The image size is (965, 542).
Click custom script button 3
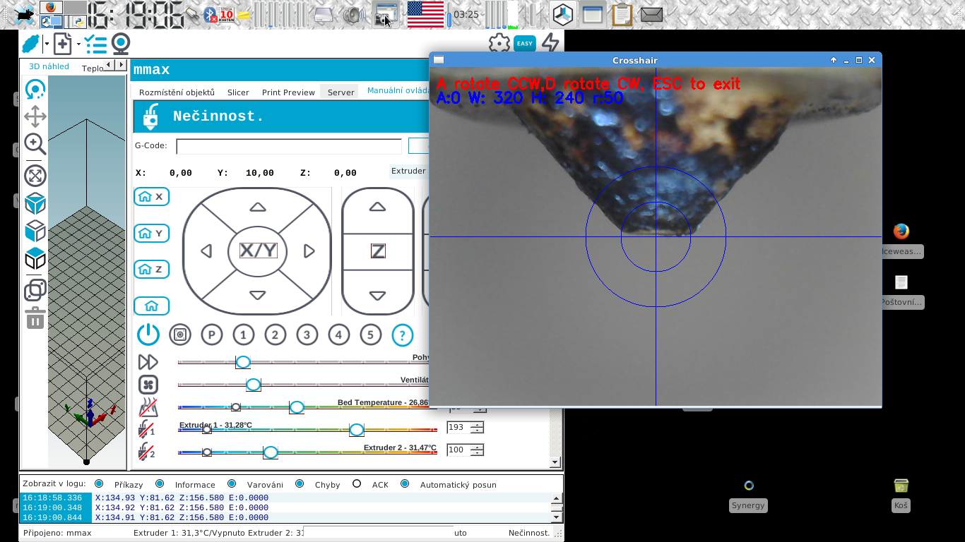pos(307,335)
